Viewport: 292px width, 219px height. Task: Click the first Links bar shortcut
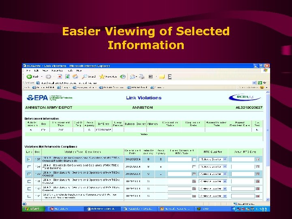coord(43,87)
